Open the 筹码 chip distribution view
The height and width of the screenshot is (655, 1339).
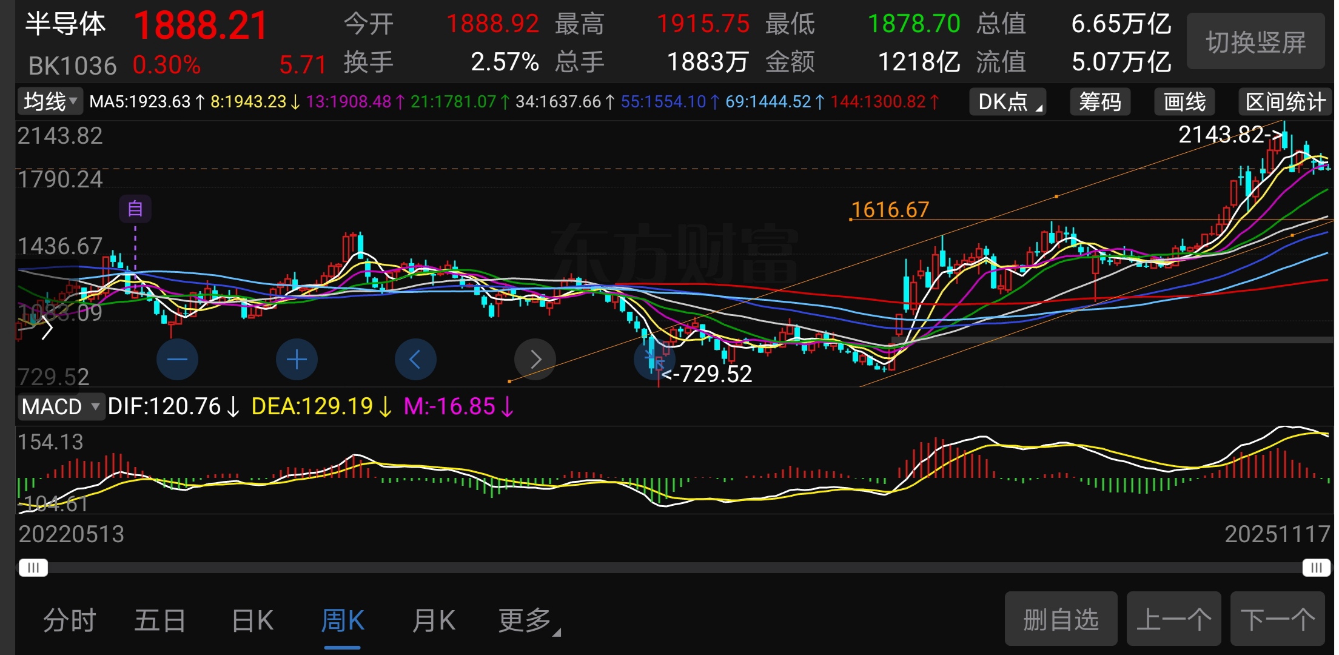(1099, 101)
